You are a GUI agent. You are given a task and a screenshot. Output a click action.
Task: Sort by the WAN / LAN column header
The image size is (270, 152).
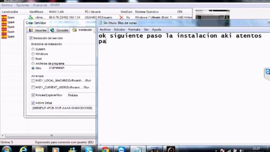tap(56, 12)
